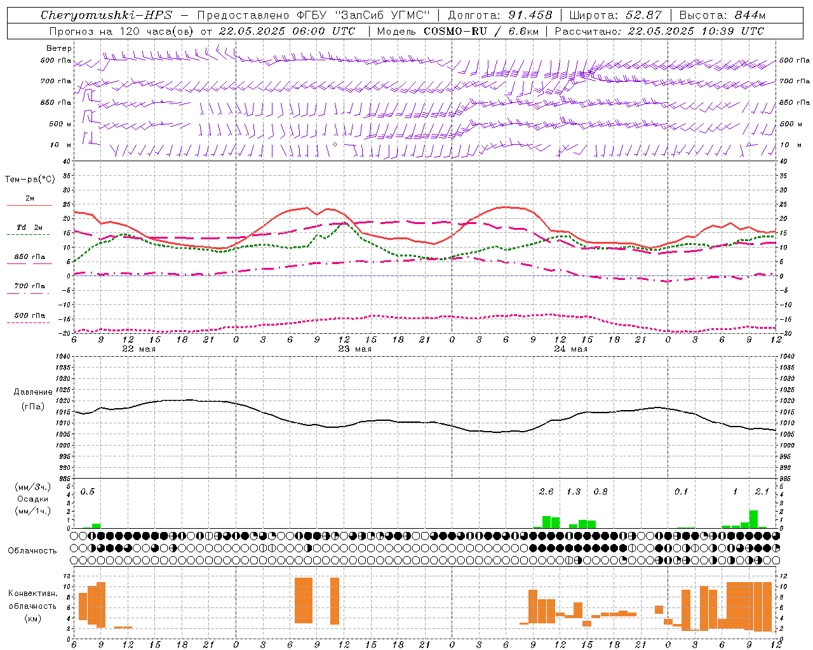The height and width of the screenshot is (650, 813).
Task: Click the 500 м wind level label on left axis
Action: (x=61, y=124)
